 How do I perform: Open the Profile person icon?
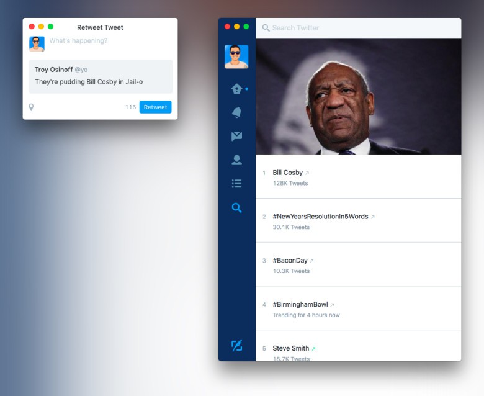(x=236, y=160)
